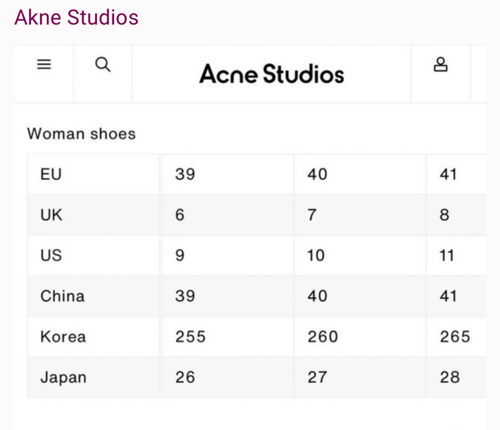Select China size 40 cell
500x430 pixels.
(x=360, y=296)
